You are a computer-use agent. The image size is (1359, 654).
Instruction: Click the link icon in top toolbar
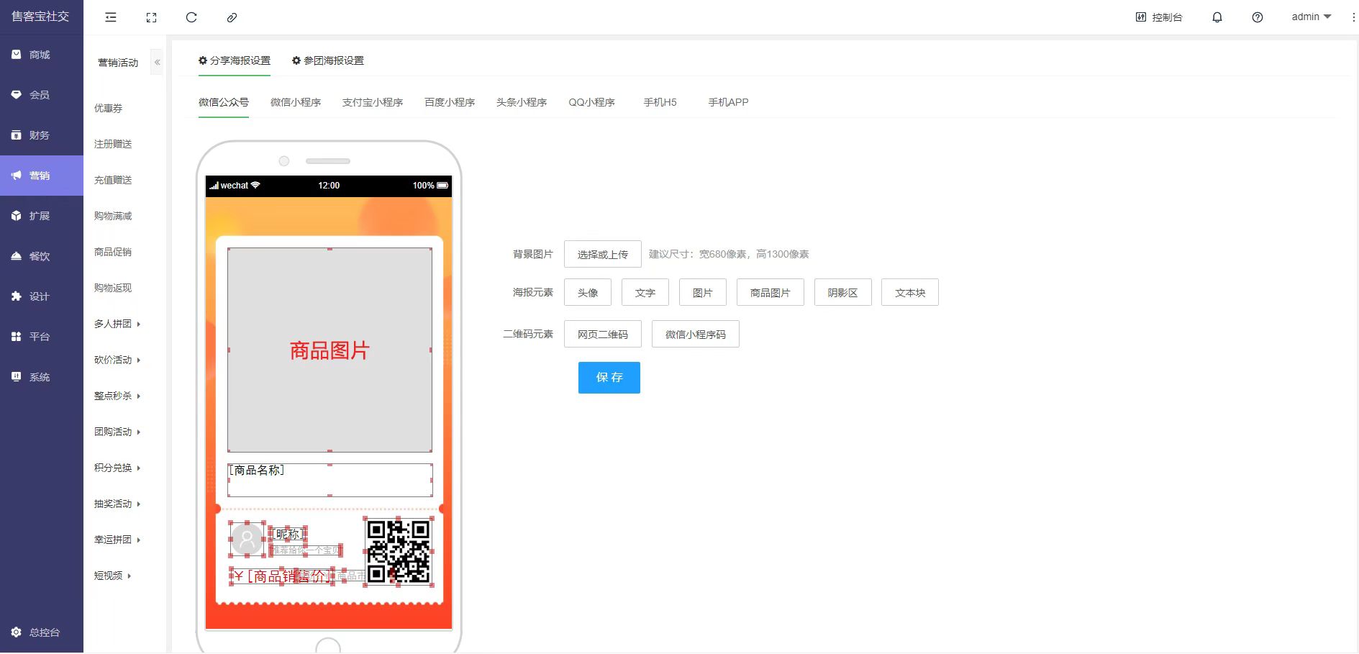click(232, 17)
